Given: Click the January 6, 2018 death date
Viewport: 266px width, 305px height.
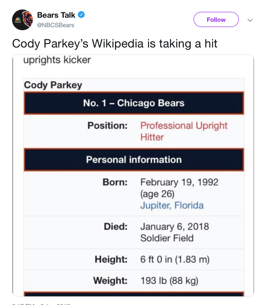Looking at the screenshot, I should pos(175,227).
